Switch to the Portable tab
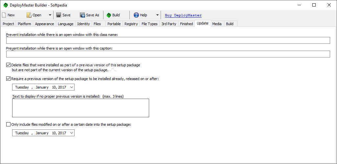This screenshot has width=337, height=164. pos(114,24)
